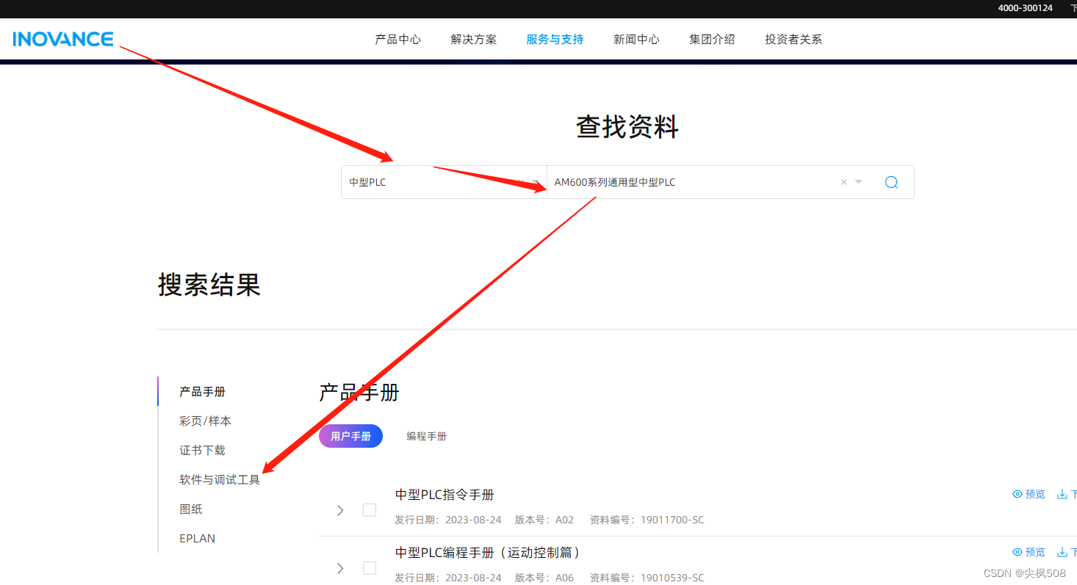Open the 产品中心 menu

397,40
